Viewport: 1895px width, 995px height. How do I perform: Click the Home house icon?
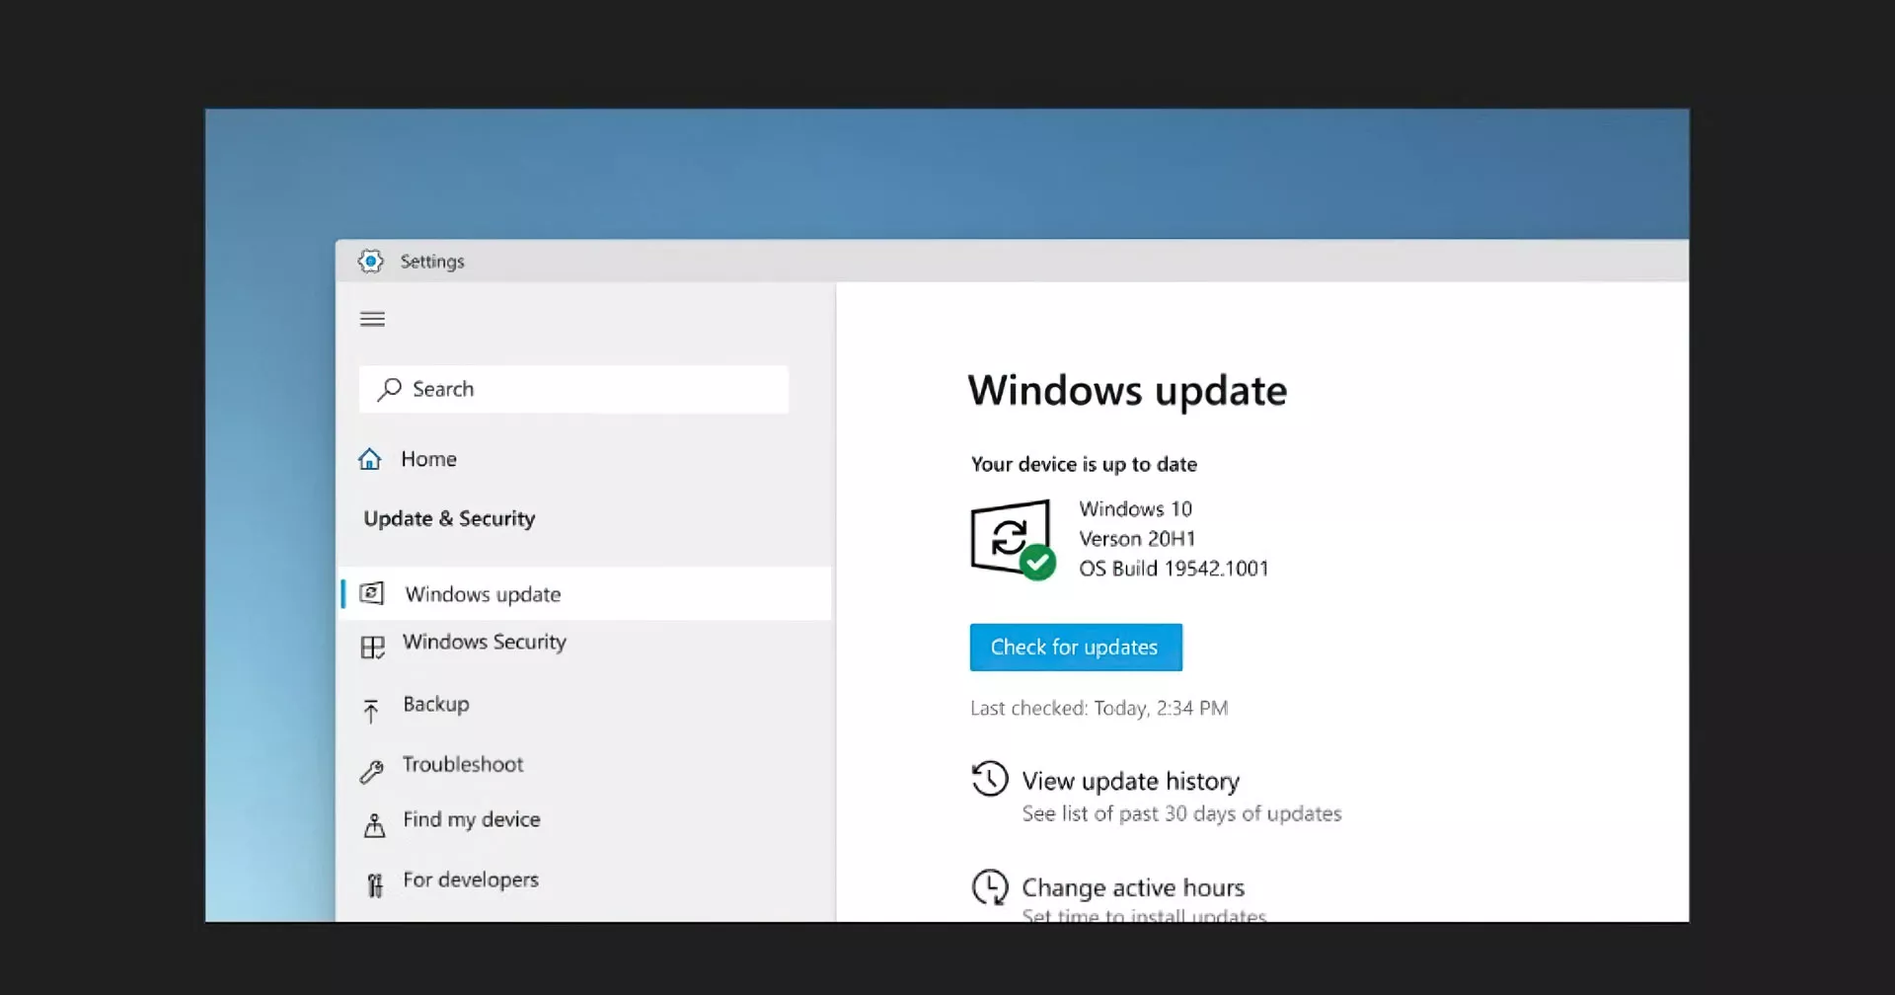click(x=370, y=459)
